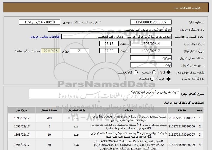Click the شهر محل تحویل field اراک
Screen dimensions: 212x150
click(151, 65)
